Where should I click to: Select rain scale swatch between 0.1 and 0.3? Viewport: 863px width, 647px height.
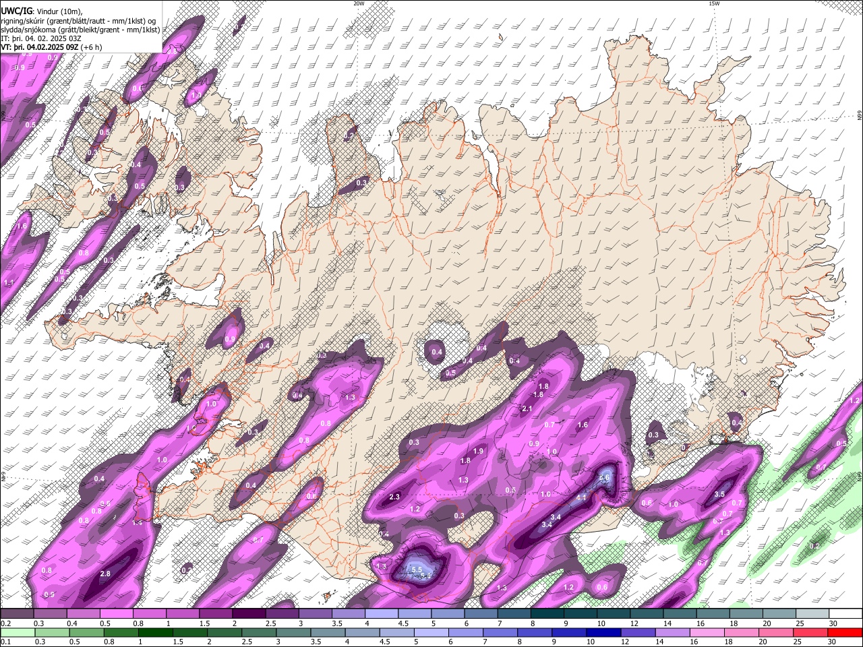coord(18,632)
